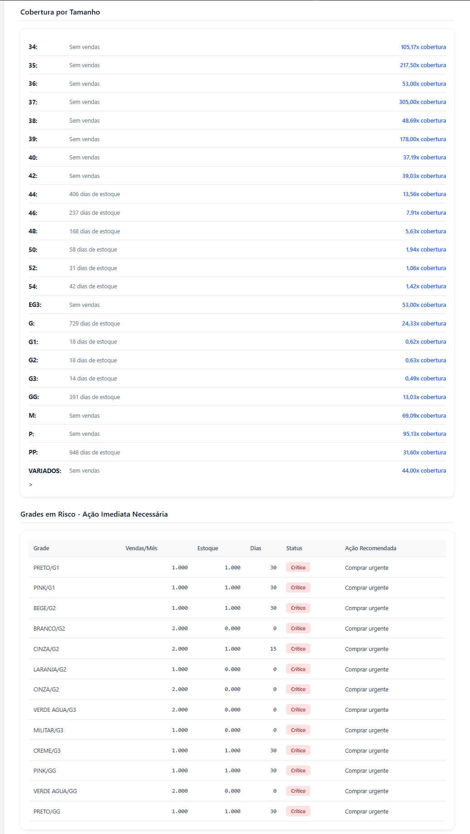Click the Crítico badge for BRANCO/G2

pyautogui.click(x=298, y=628)
